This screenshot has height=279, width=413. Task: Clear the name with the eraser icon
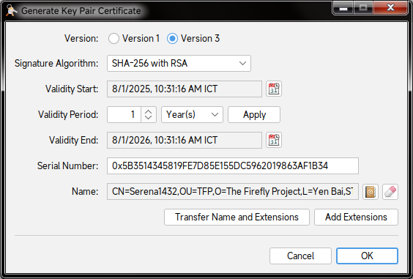(390, 192)
